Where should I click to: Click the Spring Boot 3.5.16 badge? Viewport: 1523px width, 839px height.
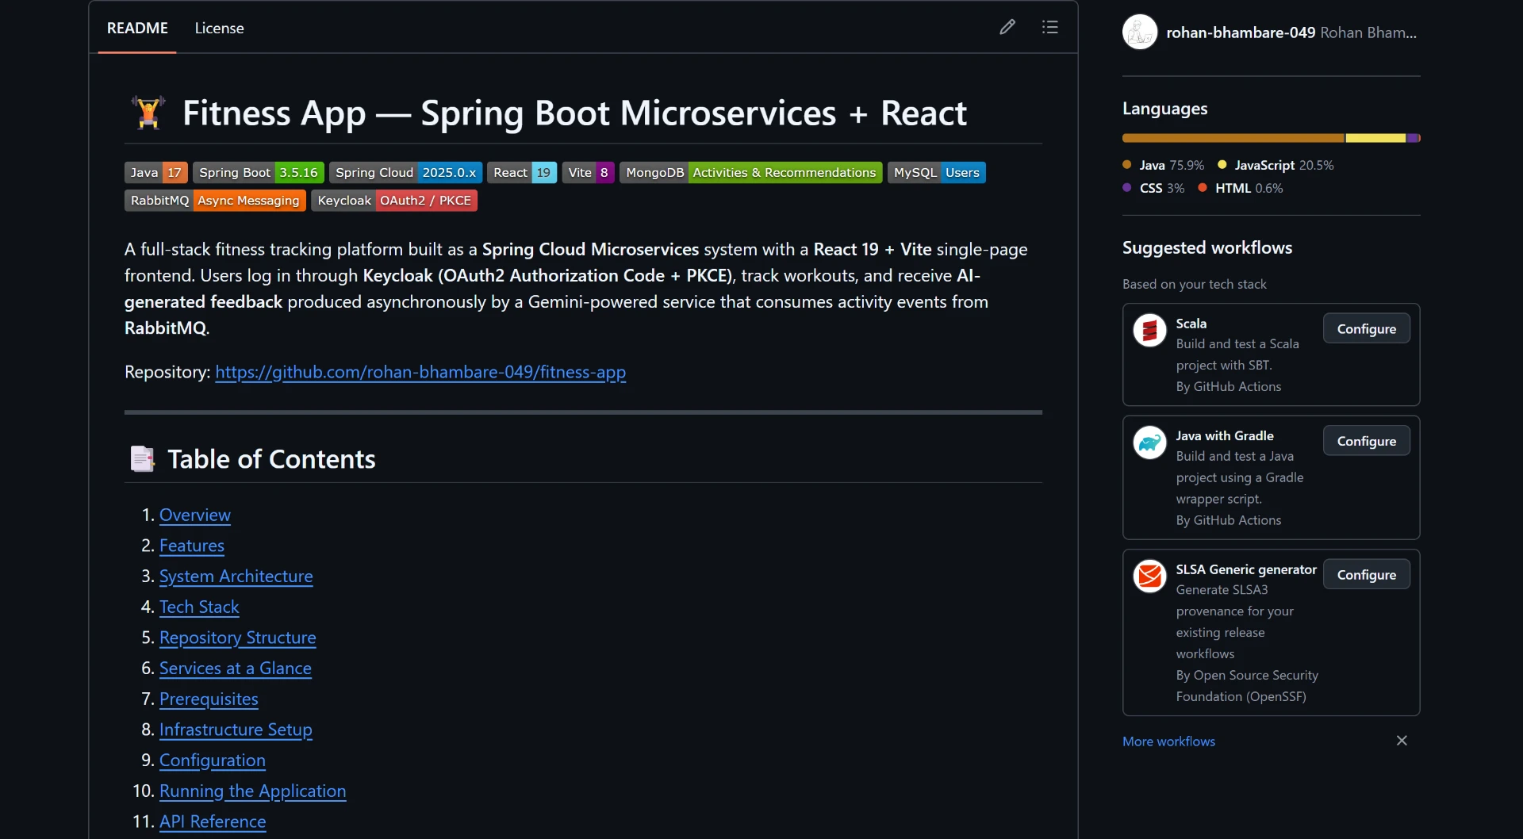[259, 173]
